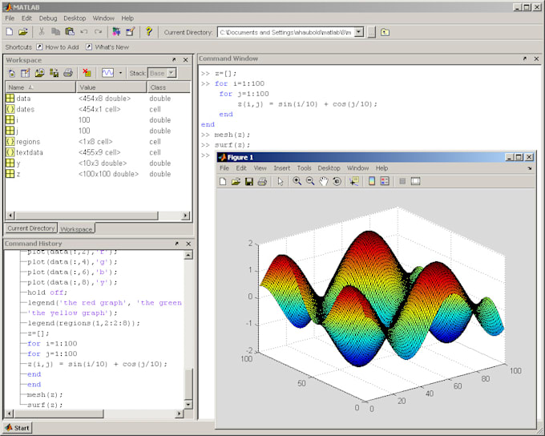Undock the Command History panel
This screenshot has width=545, height=436.
pyautogui.click(x=176, y=244)
